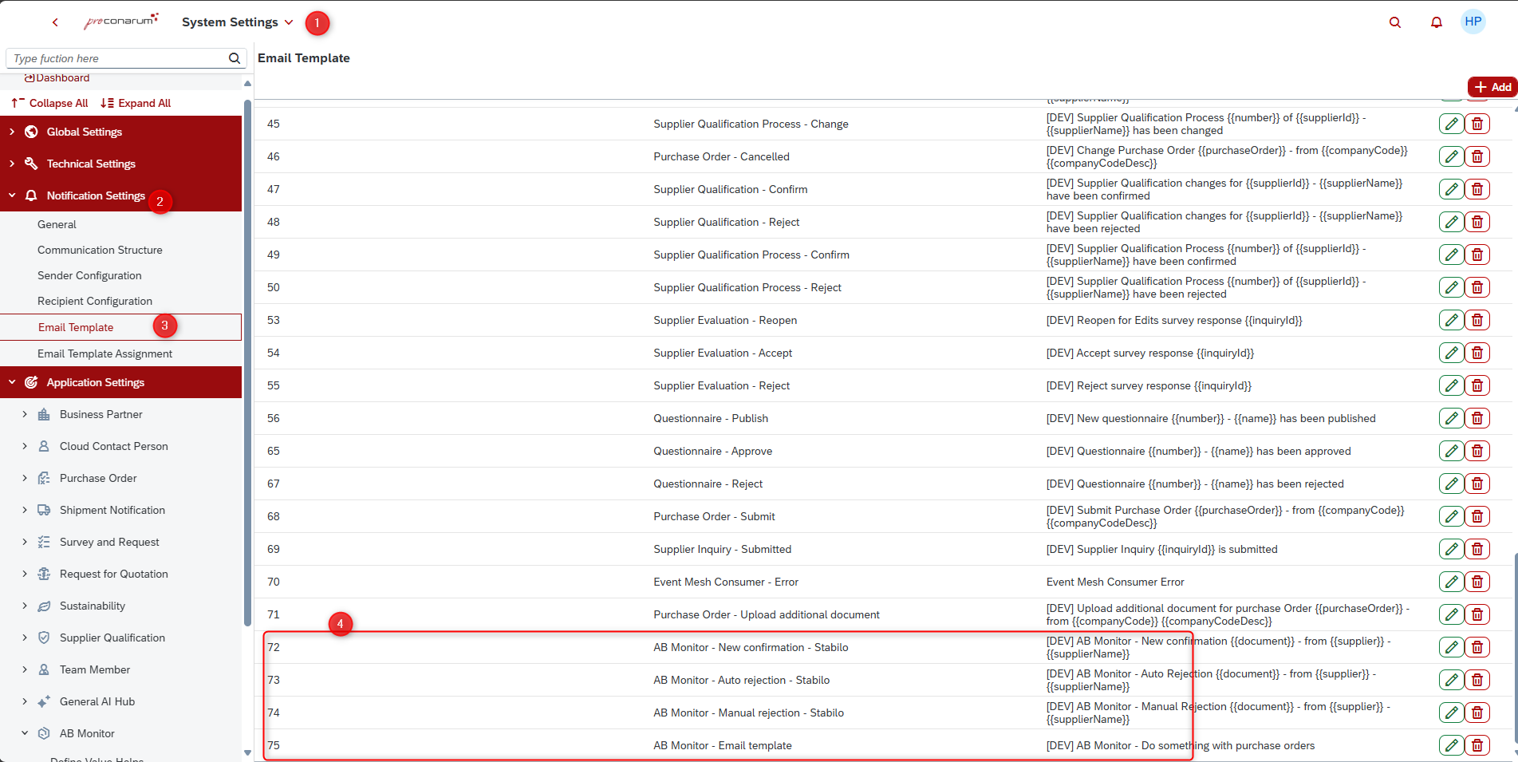Open Email Template Assignment menu item
Viewport: 1518px width, 762px height.
point(104,353)
